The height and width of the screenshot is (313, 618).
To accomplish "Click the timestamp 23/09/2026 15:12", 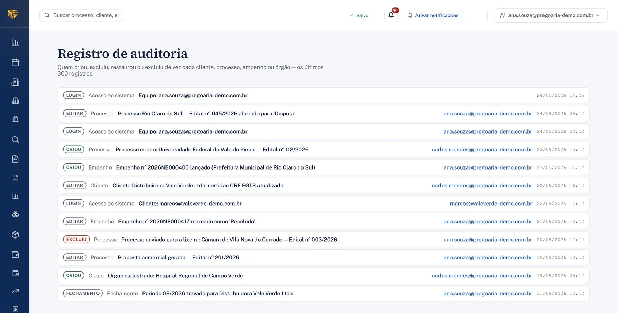I will point(560,149).
